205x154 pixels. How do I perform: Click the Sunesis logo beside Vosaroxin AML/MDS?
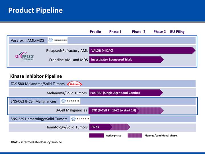click(58, 40)
